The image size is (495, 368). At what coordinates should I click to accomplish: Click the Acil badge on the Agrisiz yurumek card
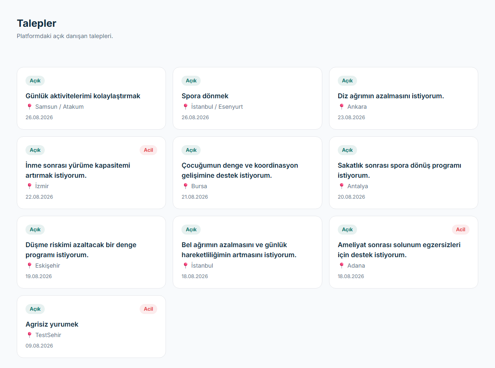pos(148,309)
